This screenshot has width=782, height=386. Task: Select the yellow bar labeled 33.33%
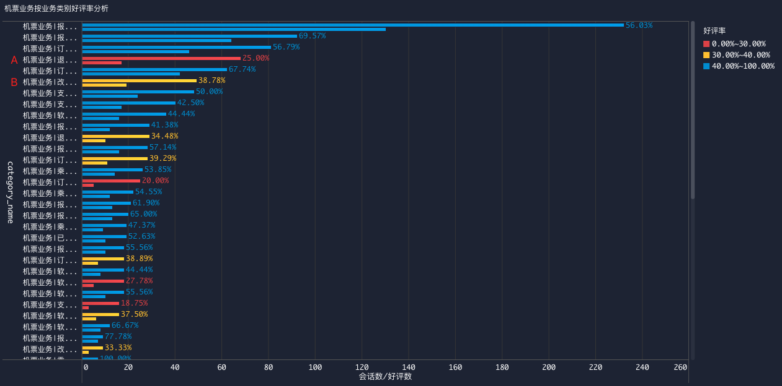tap(92, 348)
